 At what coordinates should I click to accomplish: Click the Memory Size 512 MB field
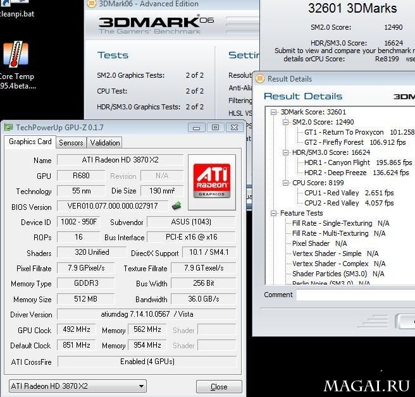pos(86,299)
